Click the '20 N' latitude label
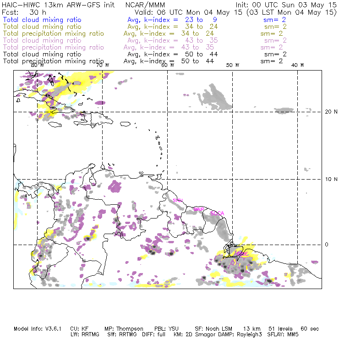339x339 pixels. (x=331, y=112)
